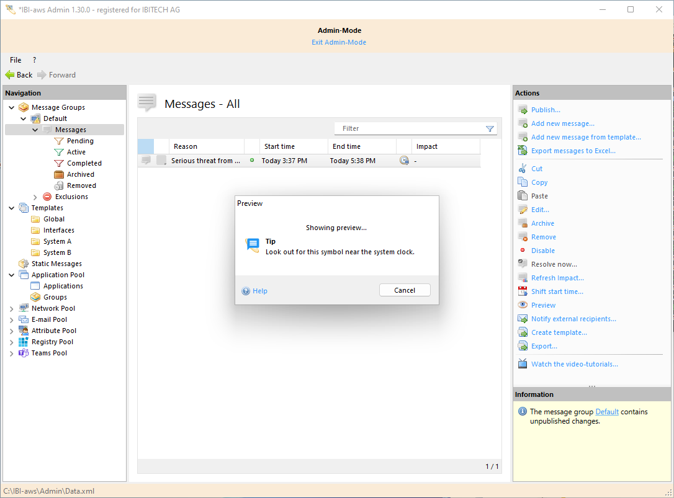The height and width of the screenshot is (498, 674).
Task: Click the Preview eye icon
Action: click(x=523, y=305)
